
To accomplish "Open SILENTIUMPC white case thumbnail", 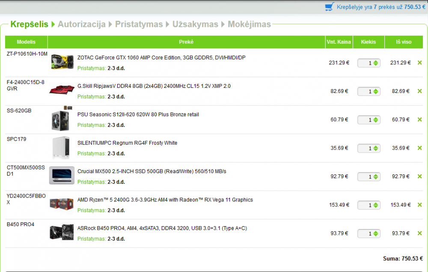I will pos(61,147).
